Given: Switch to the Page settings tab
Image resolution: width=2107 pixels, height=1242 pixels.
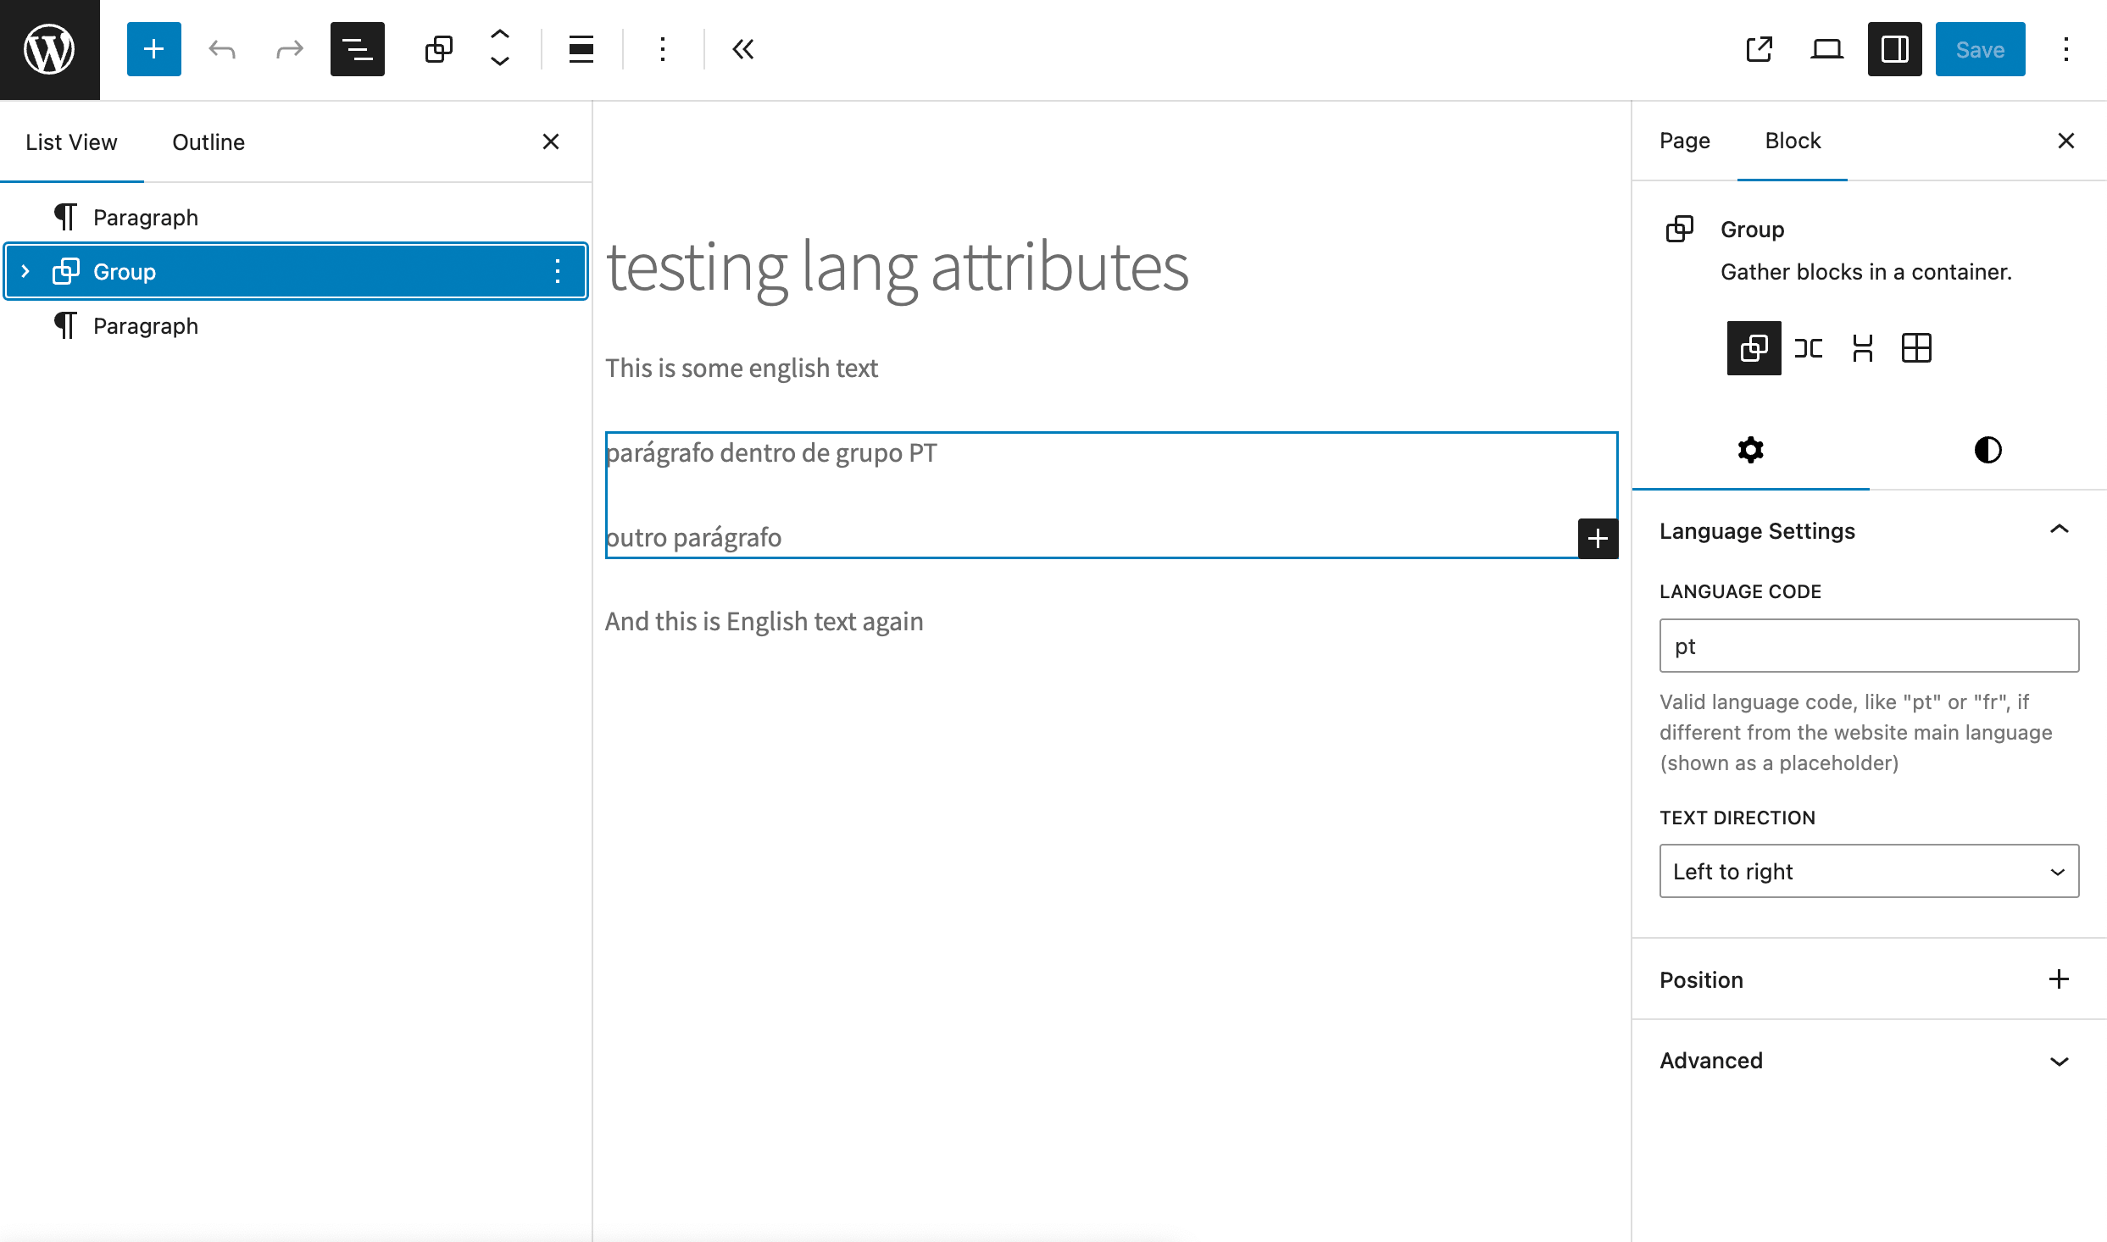Looking at the screenshot, I should click(1684, 141).
